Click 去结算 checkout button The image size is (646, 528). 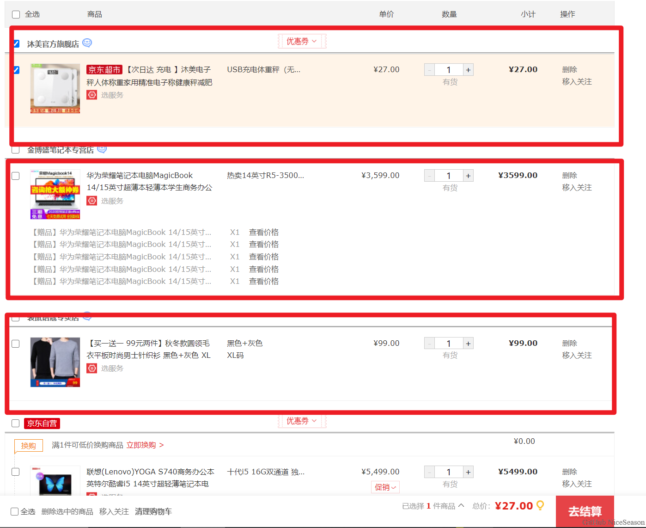tap(585, 511)
